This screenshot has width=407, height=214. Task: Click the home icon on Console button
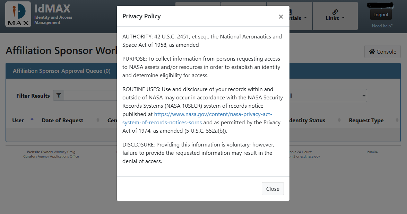coord(372,52)
